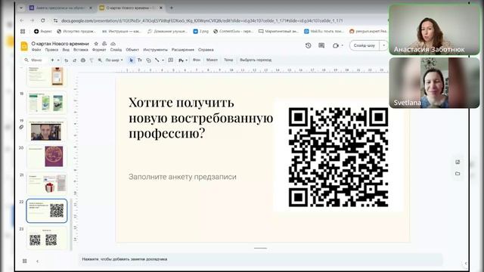Screen dimensions: 484x272
Task: Click the zoom magnifier tool
Action: tap(100, 60)
